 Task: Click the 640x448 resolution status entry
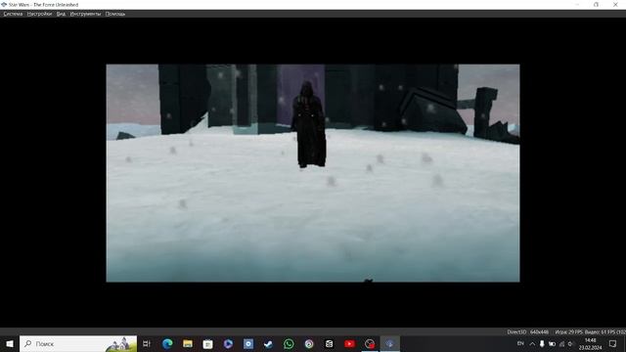[x=539, y=332]
